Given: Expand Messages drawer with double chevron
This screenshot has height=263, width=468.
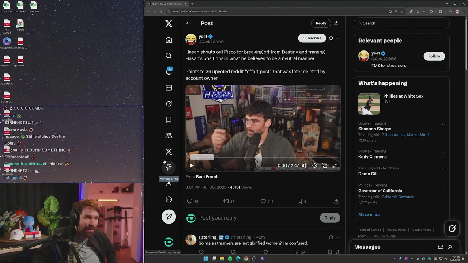Looking at the screenshot, I should tap(450, 247).
